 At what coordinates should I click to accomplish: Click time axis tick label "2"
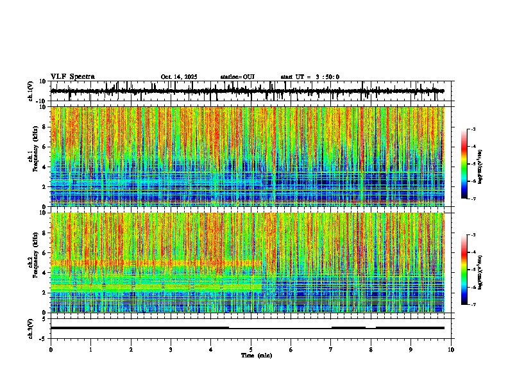click(x=131, y=350)
